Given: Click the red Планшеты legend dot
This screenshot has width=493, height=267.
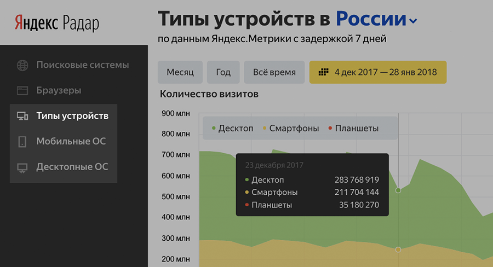Looking at the screenshot, I should [330, 128].
